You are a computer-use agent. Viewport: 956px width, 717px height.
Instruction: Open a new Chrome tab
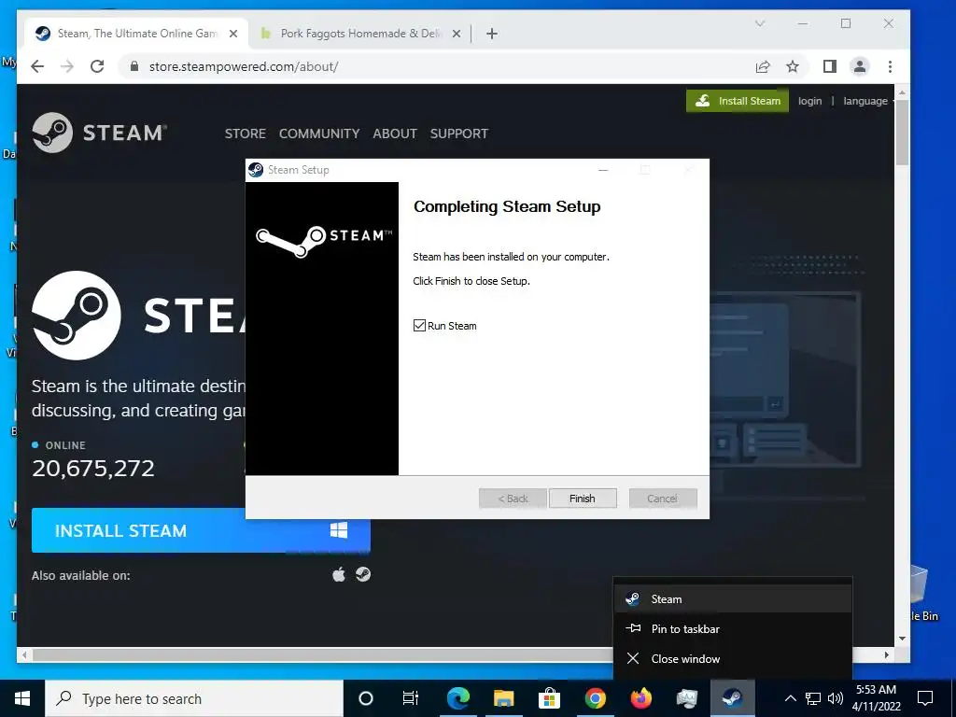(492, 34)
